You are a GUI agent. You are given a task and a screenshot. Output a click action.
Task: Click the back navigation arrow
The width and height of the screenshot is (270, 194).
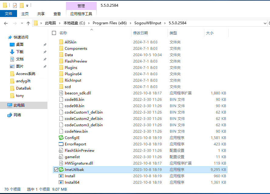coord(6,23)
